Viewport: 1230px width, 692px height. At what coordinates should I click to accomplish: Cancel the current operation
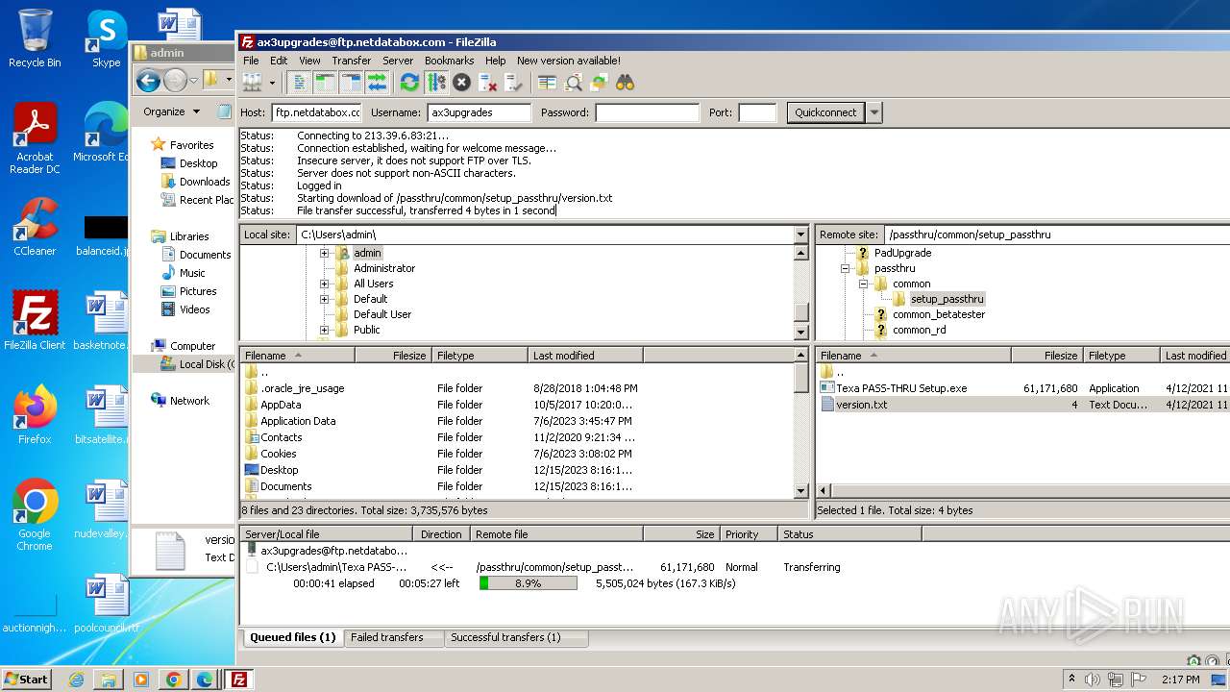pos(461,83)
